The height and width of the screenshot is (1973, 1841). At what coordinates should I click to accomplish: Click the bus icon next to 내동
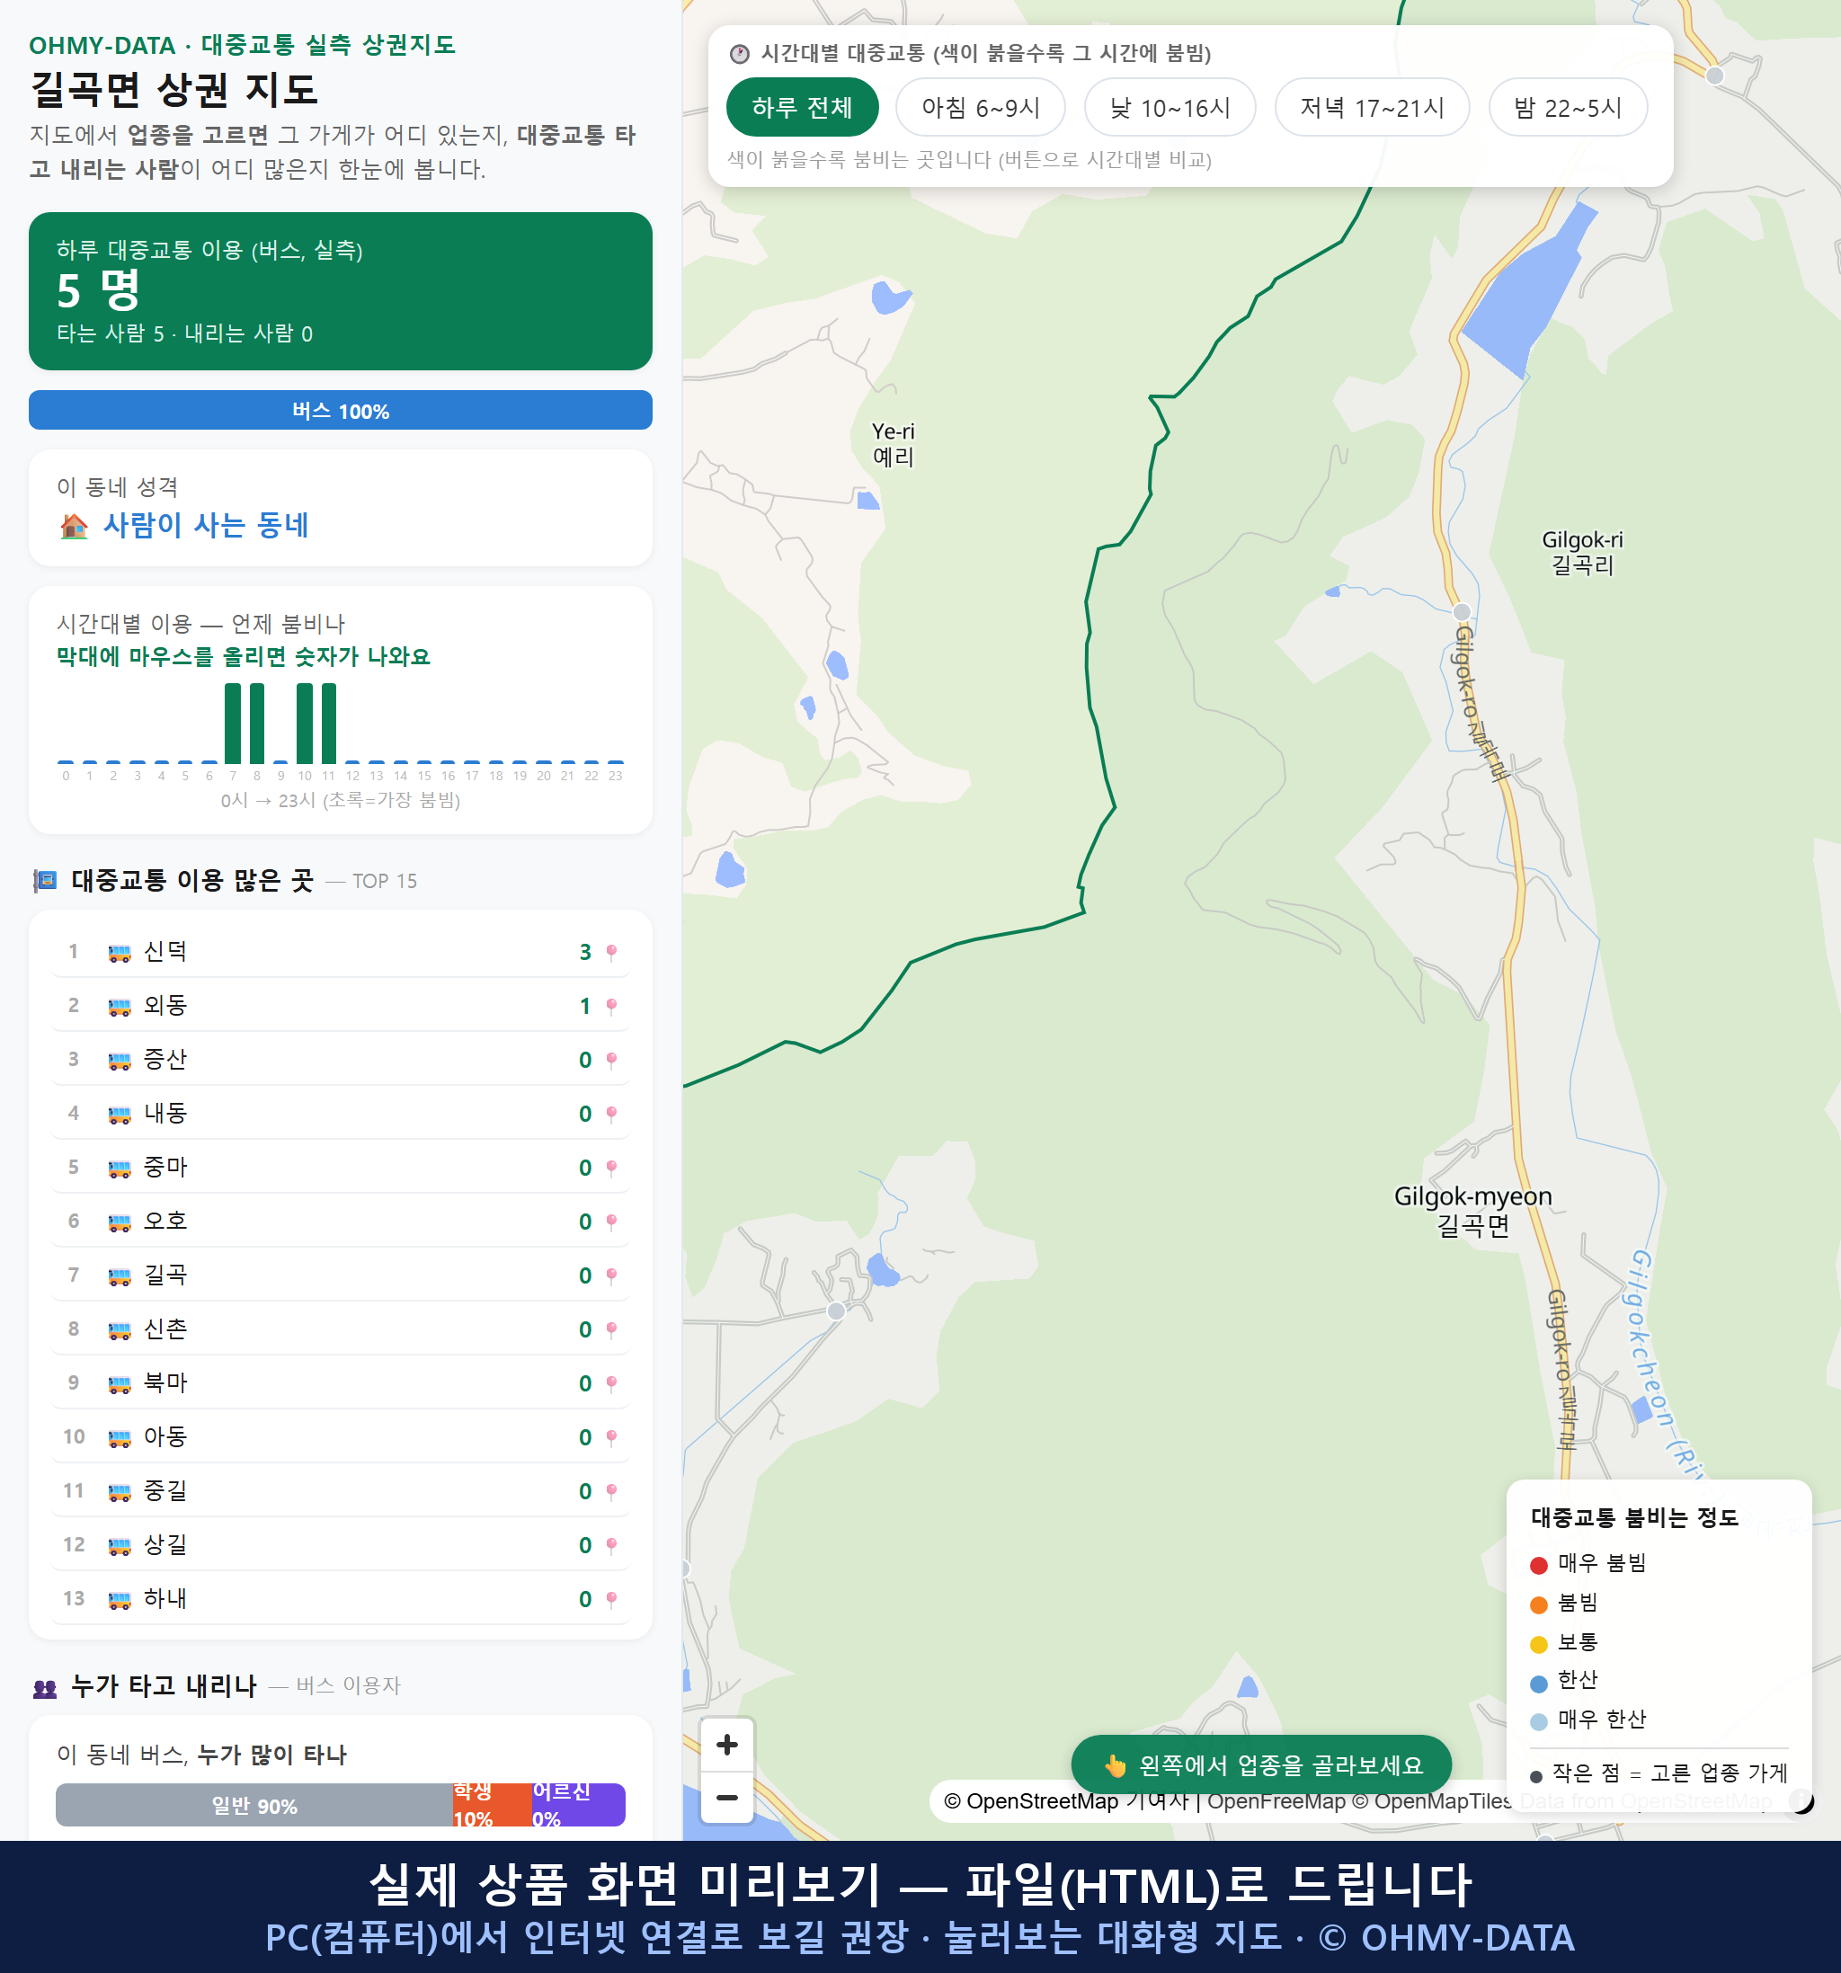[119, 1114]
